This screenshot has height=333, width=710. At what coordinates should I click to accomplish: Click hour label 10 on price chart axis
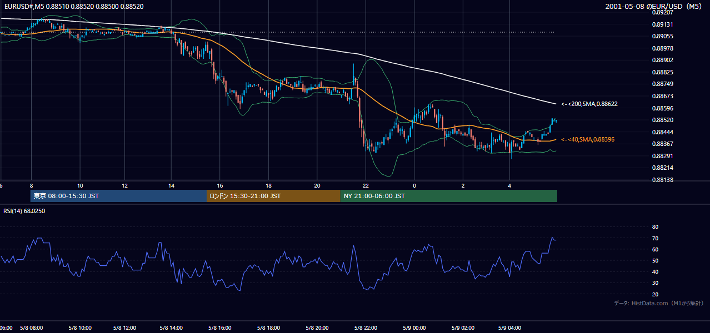point(80,185)
